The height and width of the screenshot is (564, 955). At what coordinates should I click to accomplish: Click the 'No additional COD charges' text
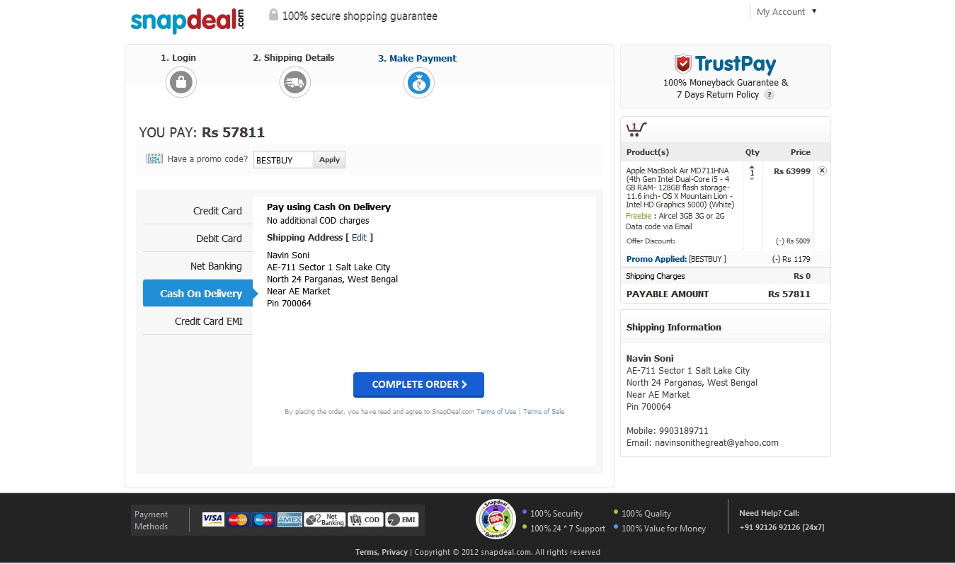pyautogui.click(x=318, y=221)
